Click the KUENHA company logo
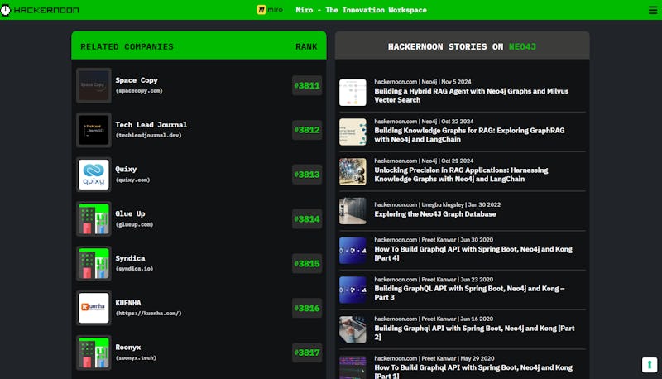 [94, 308]
